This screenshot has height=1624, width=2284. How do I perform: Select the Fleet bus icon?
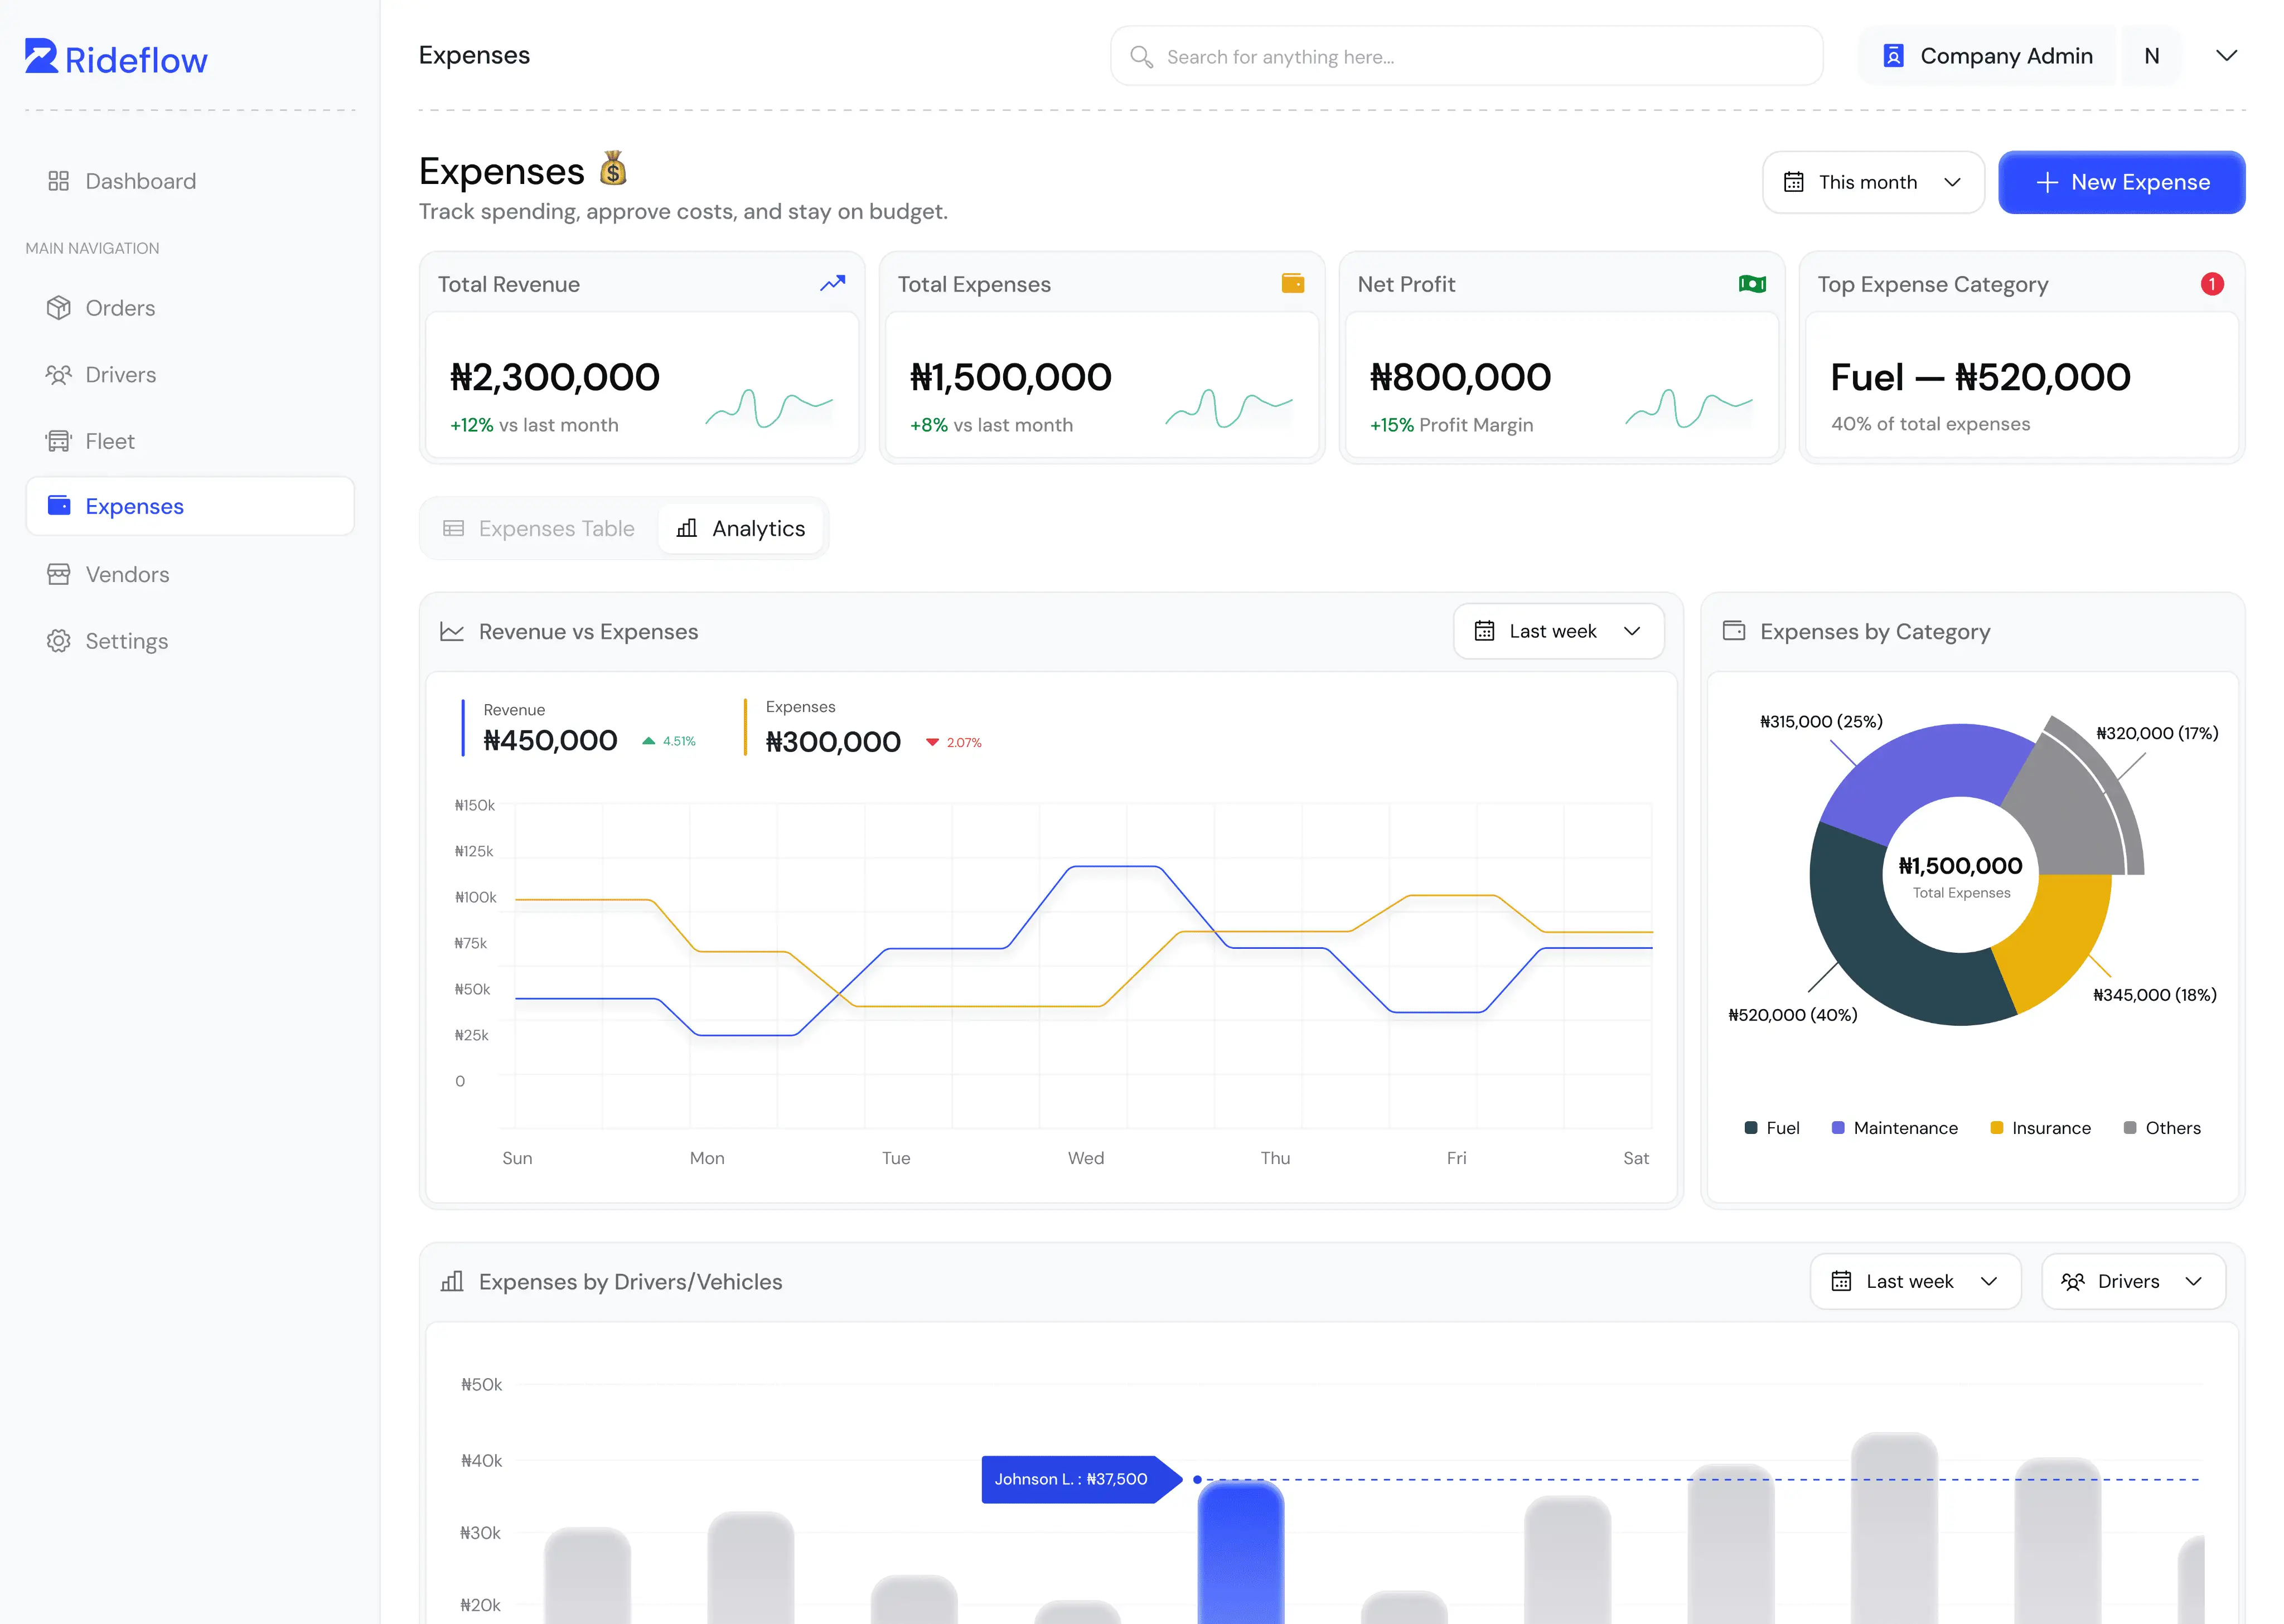pos(59,441)
